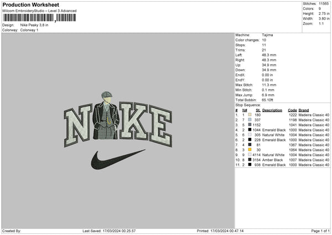Screen dimensions: 332x235
Task: Click the Height value 2.75 in
Action: (324, 13)
